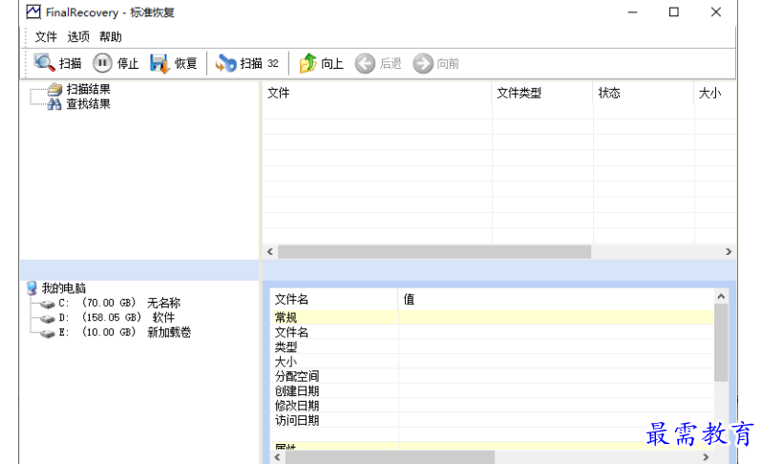This screenshot has height=464, width=762.
Task: Click the properties panel vertical scrollbar thumb
Action: coord(721,343)
